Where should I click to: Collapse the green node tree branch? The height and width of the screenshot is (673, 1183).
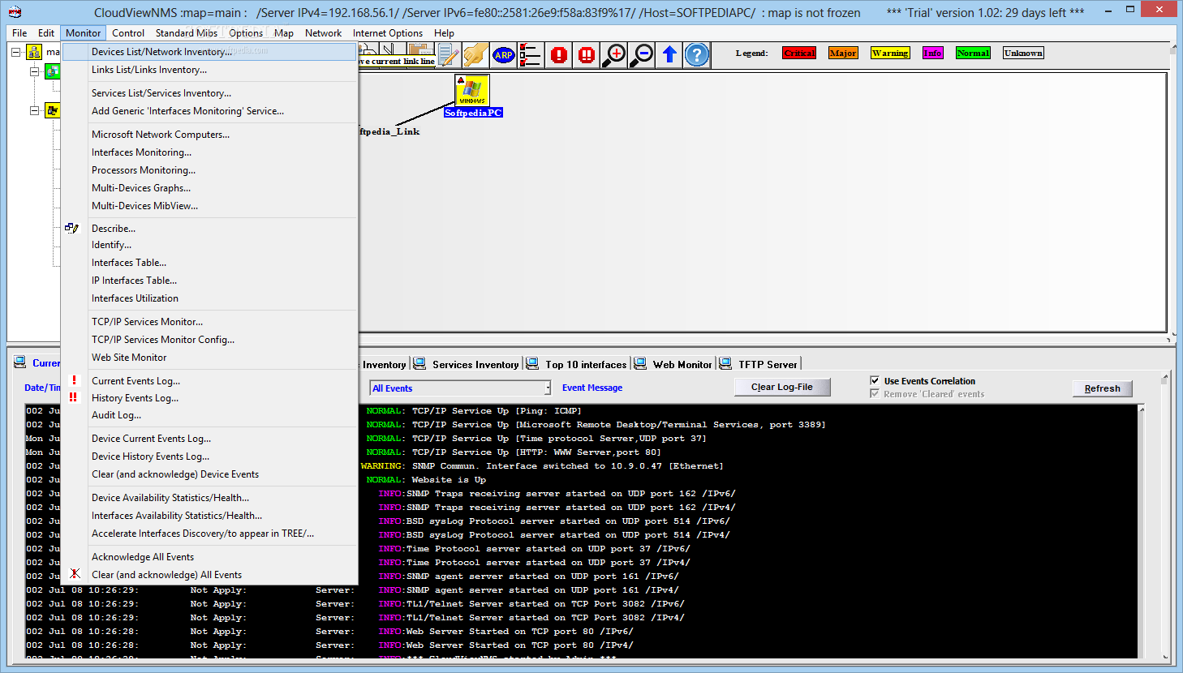point(35,71)
